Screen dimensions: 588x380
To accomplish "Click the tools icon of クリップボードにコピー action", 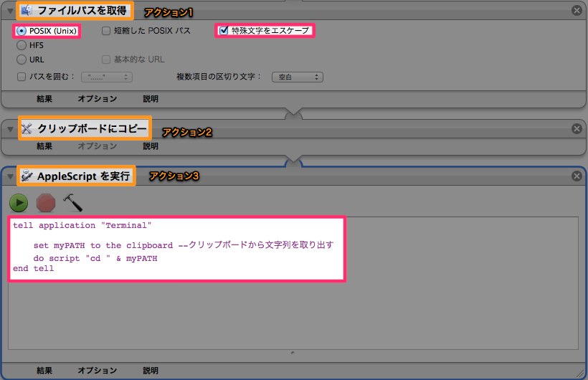I will [27, 128].
